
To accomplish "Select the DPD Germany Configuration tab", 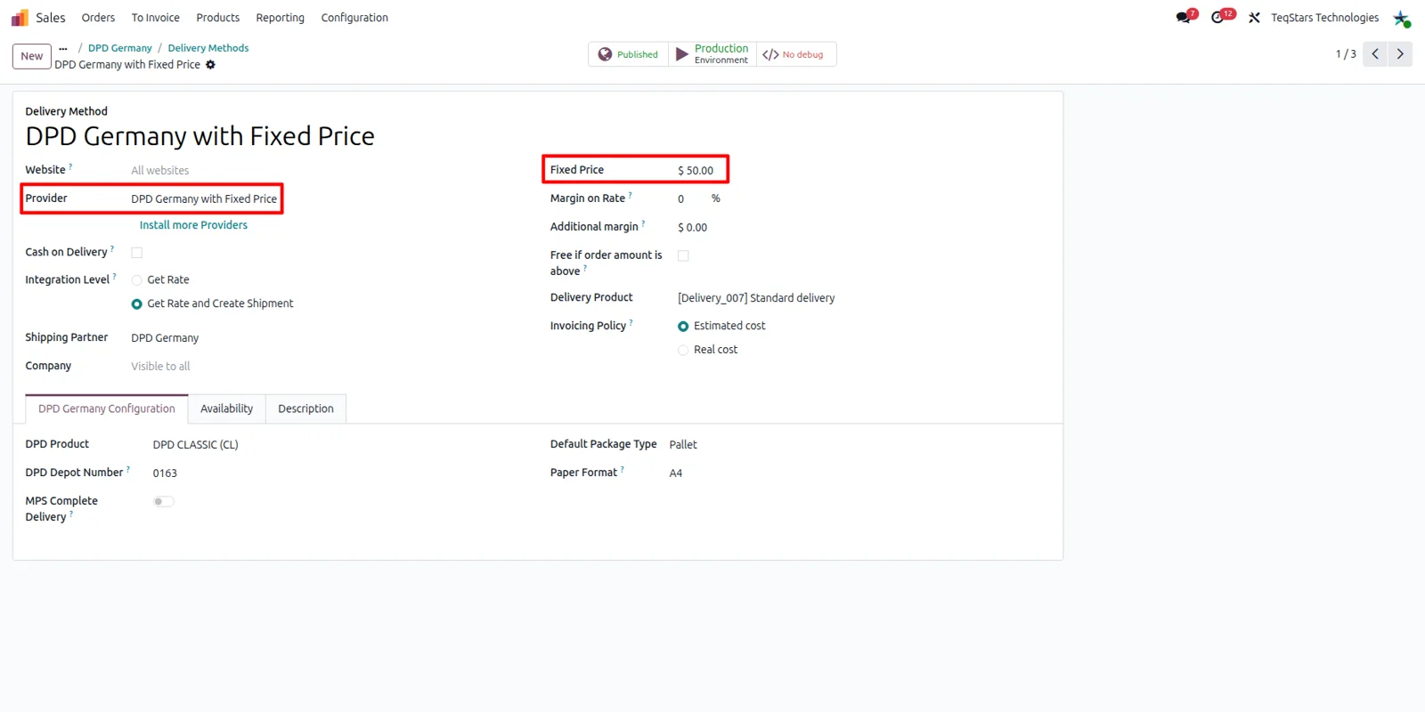I will pyautogui.click(x=107, y=409).
